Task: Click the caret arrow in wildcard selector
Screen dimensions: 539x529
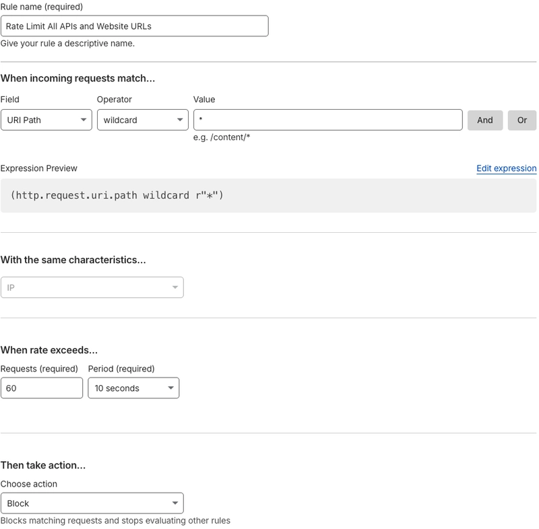Action: click(180, 120)
